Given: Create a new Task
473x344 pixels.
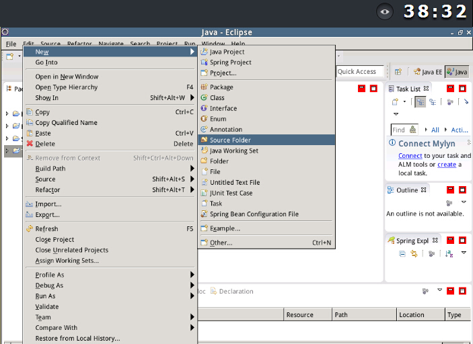Looking at the screenshot, I should (x=266, y=204).
